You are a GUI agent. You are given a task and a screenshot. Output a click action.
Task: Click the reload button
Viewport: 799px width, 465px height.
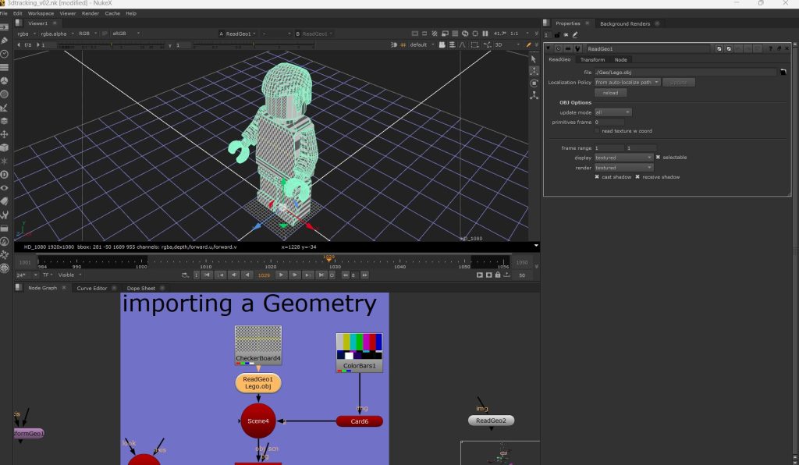610,93
